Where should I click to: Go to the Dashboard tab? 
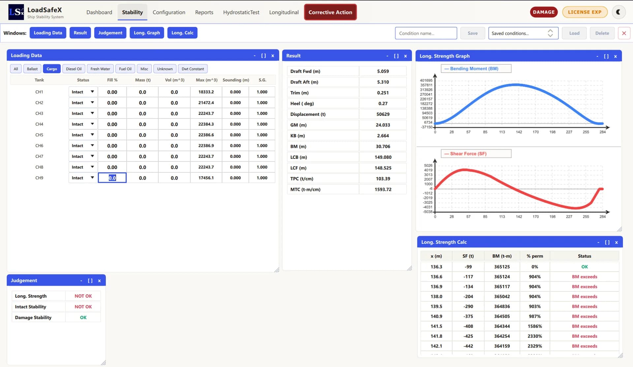[99, 12]
